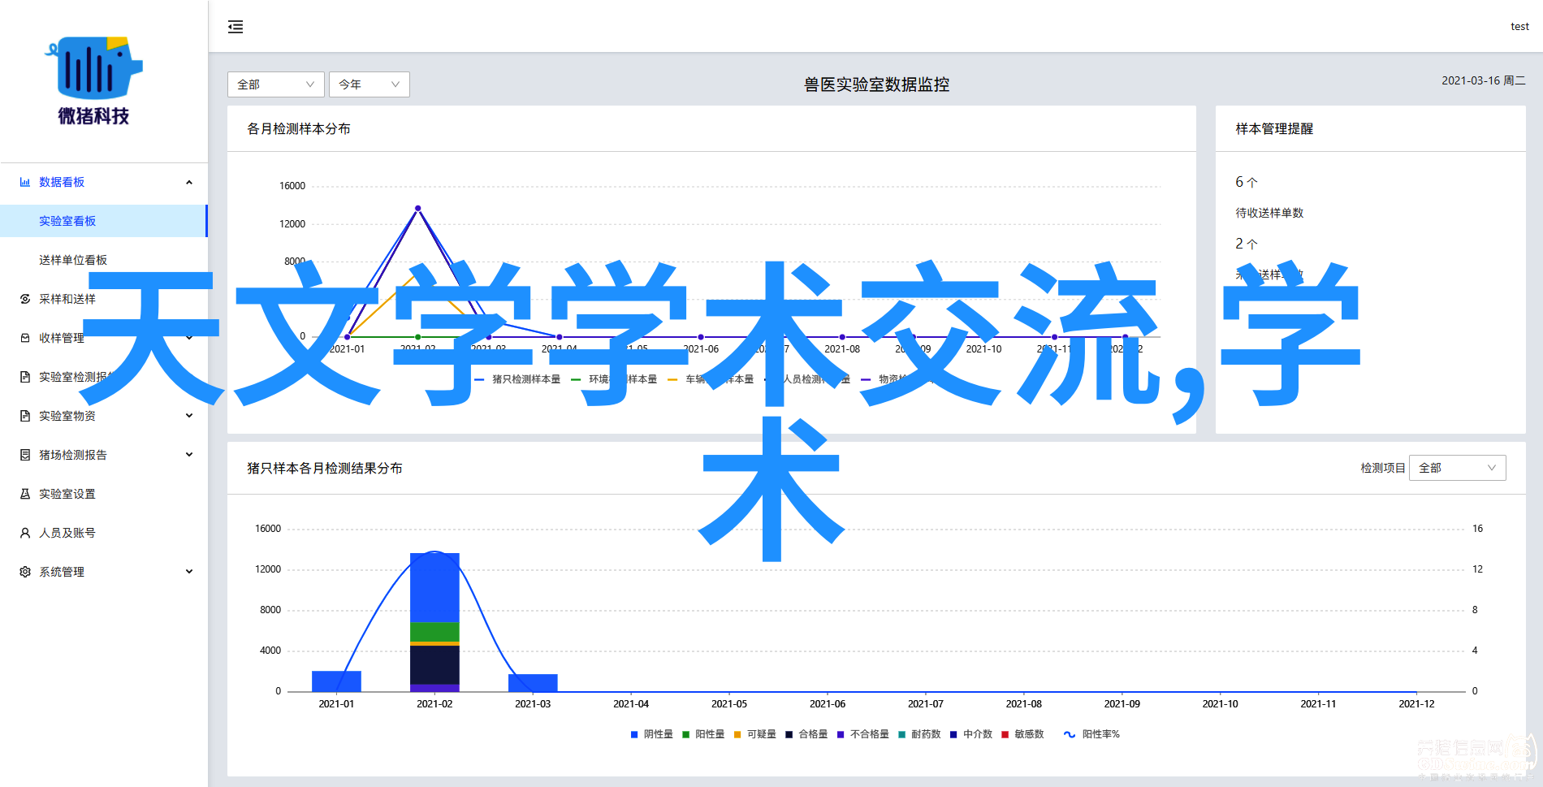Toggle the 阳性率% line in legend

point(1092,734)
